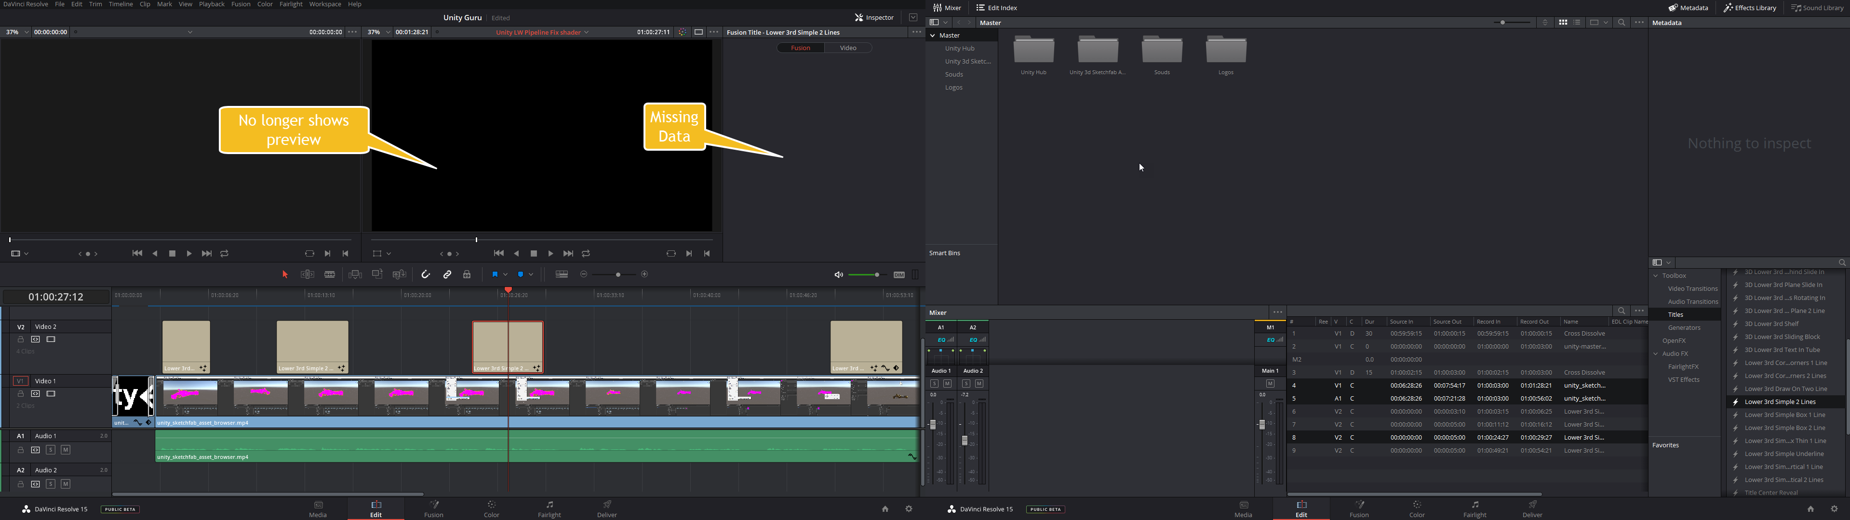Play reverse in the source viewer

(x=155, y=254)
